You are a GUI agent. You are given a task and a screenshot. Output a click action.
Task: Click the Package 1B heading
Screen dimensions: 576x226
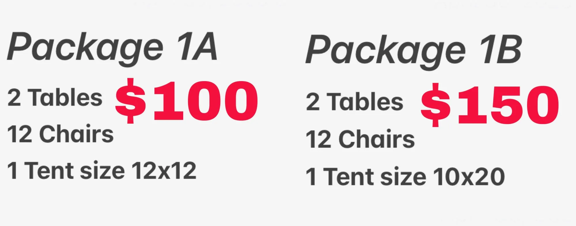point(413,50)
